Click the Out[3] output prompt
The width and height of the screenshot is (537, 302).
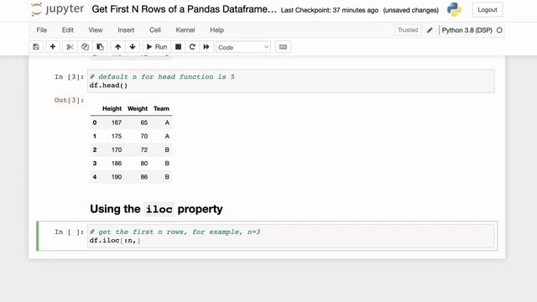click(69, 101)
